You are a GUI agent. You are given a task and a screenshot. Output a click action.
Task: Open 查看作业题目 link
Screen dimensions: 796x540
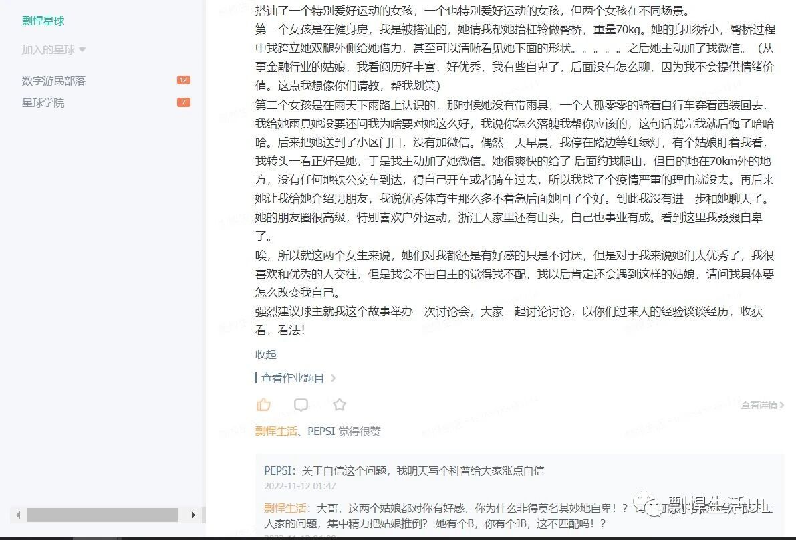293,378
